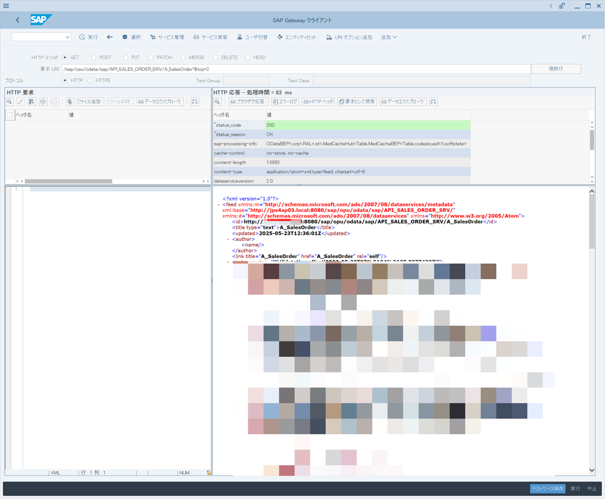This screenshot has height=499, width=605.
Task: Click 終了 (Exit) at top right
Action: 586,37
